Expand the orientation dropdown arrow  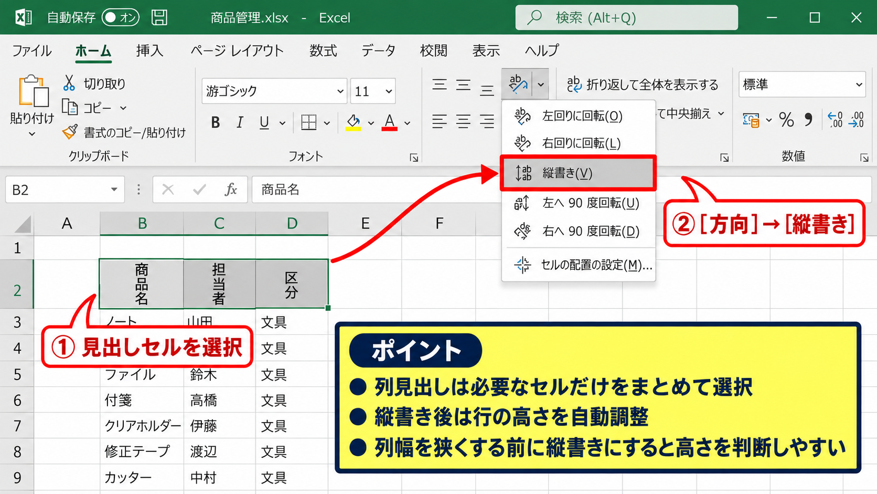pos(541,84)
